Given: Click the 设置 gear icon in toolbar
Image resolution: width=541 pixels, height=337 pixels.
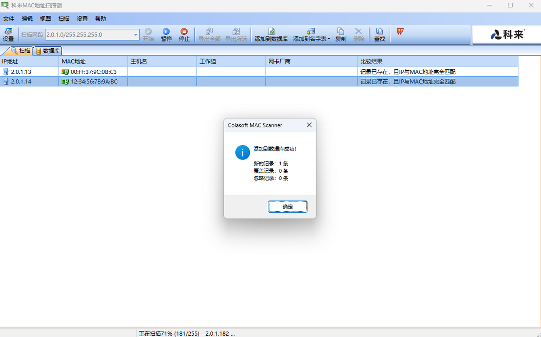Looking at the screenshot, I should [8, 32].
